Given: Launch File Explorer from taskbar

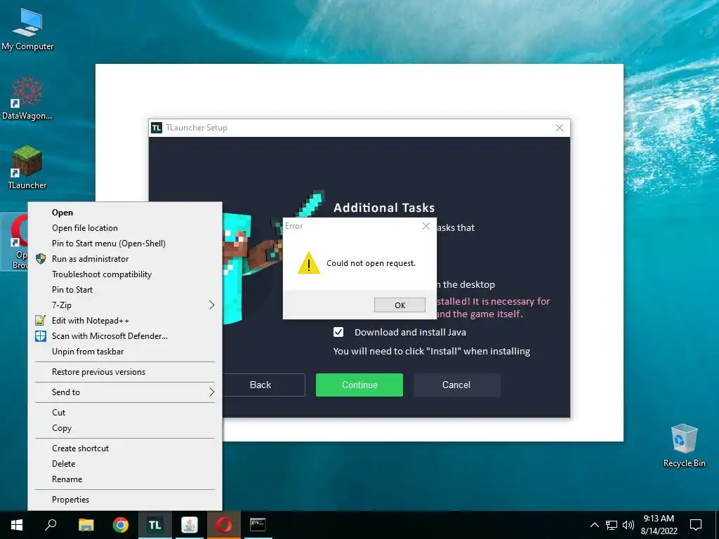Looking at the screenshot, I should click(86, 525).
